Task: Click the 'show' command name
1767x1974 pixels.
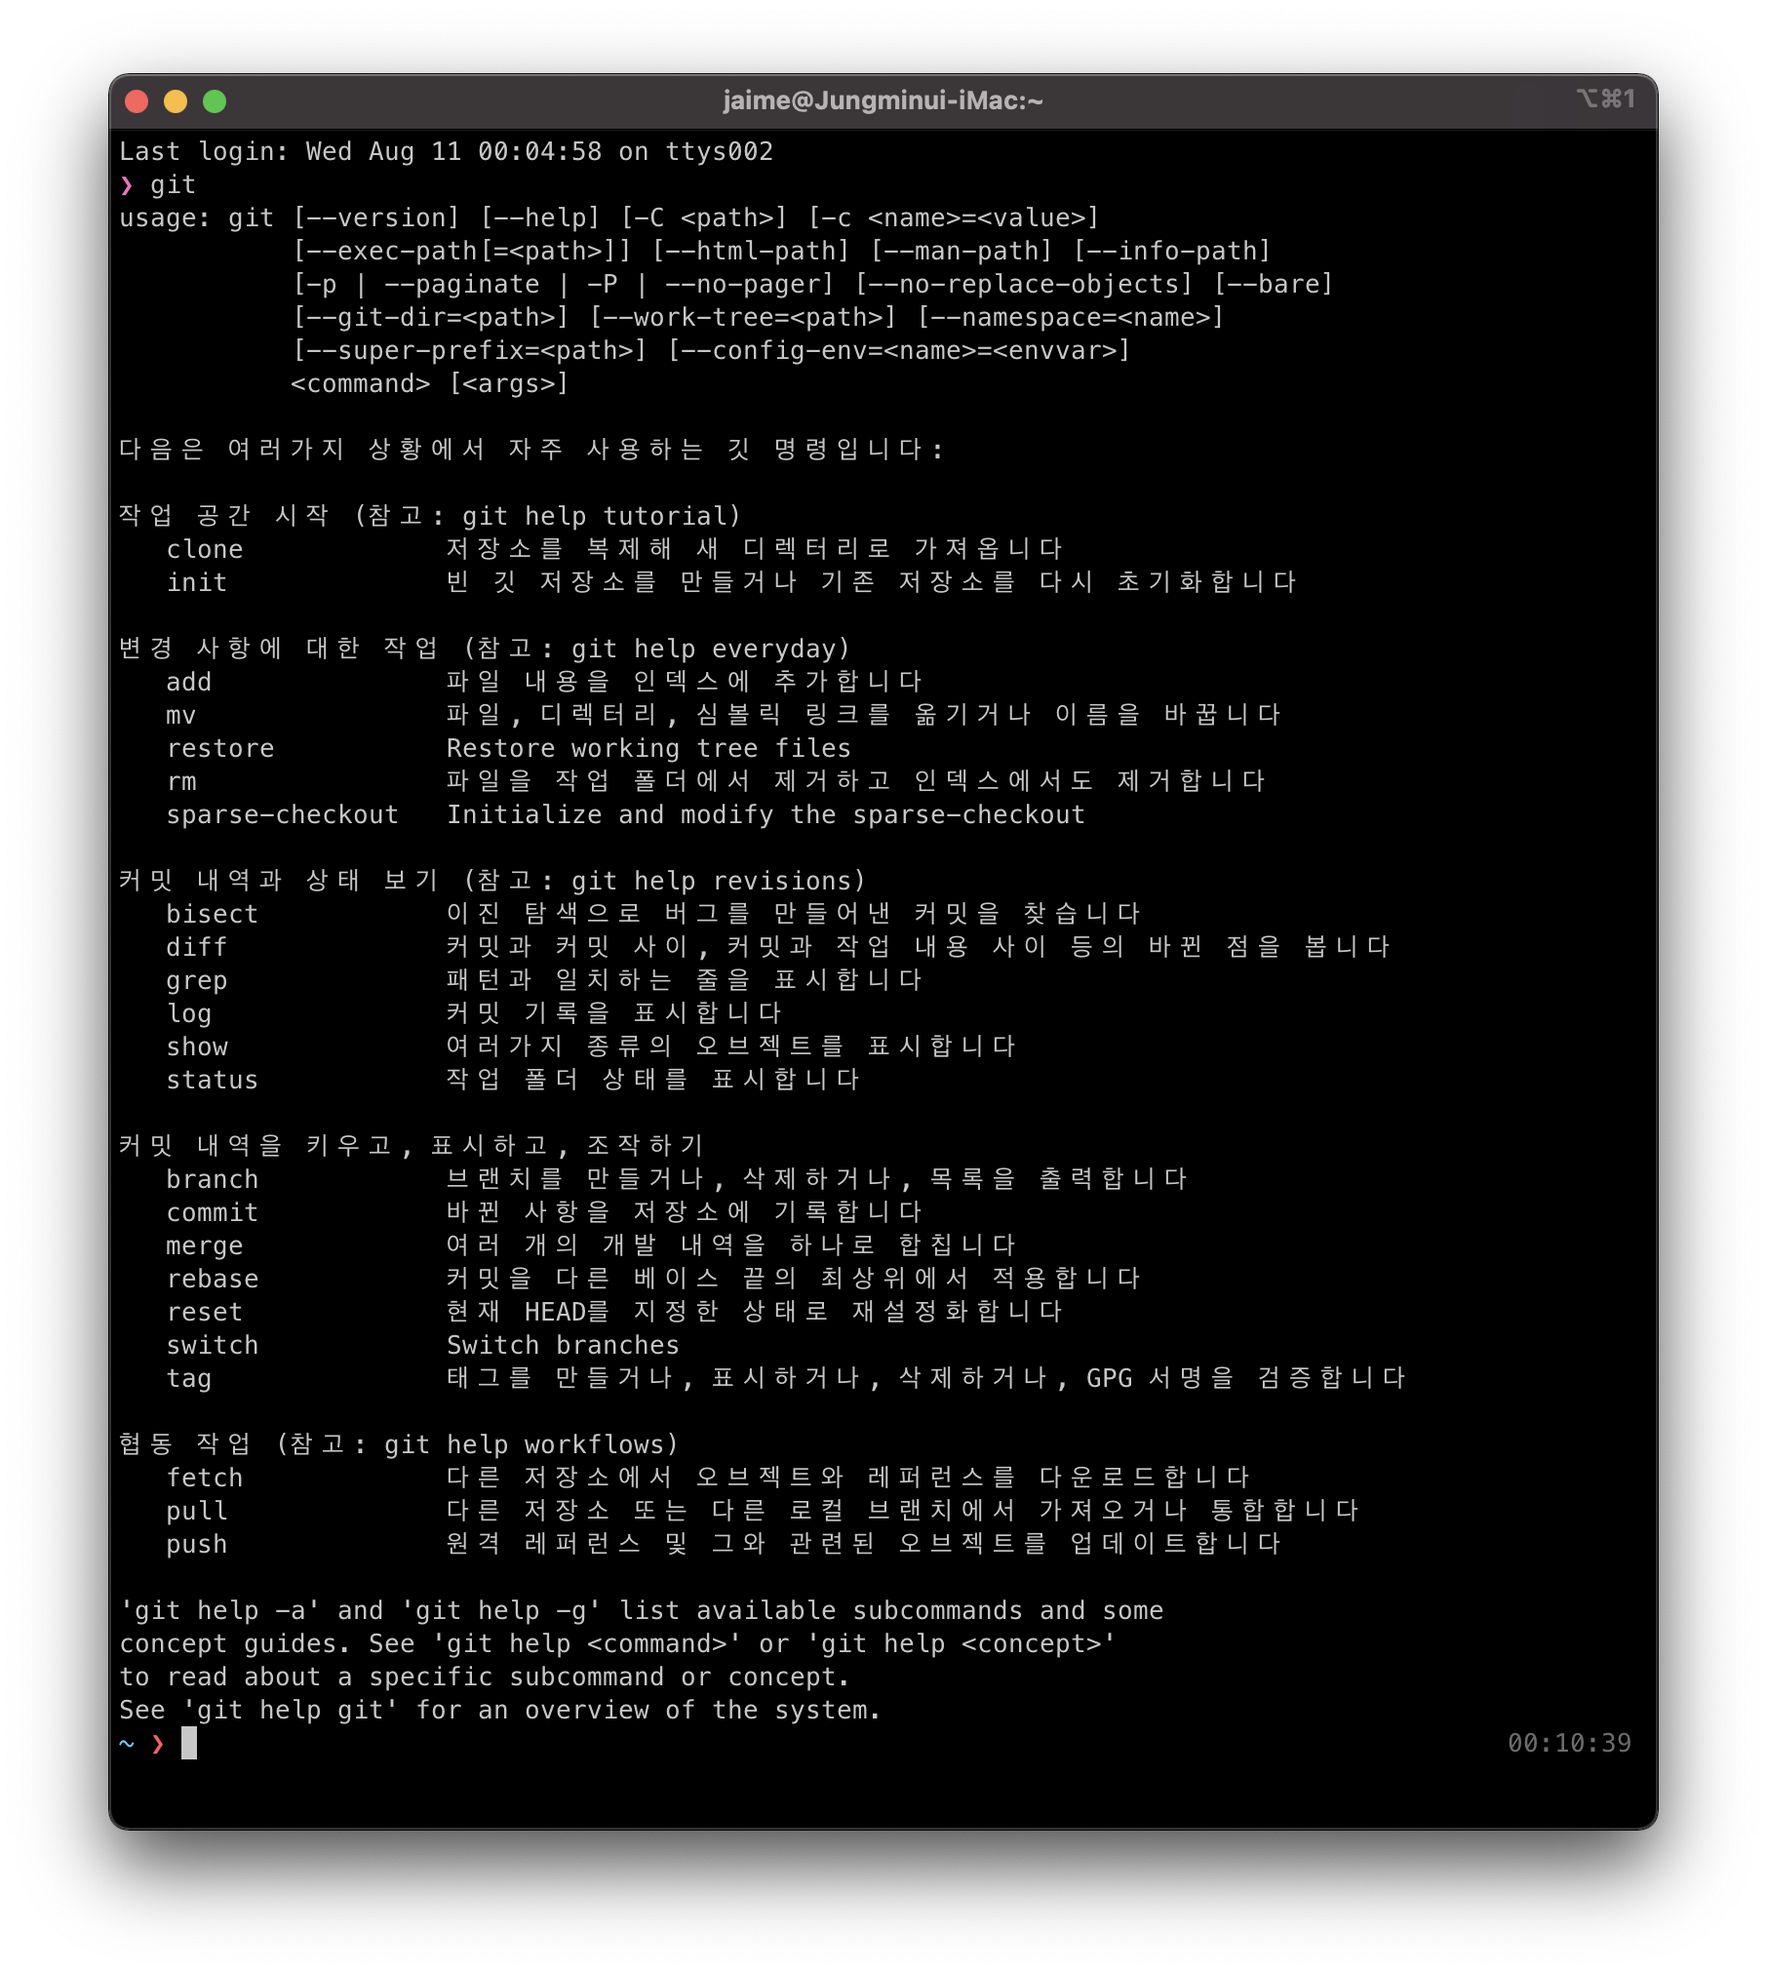Action: pos(197,1047)
